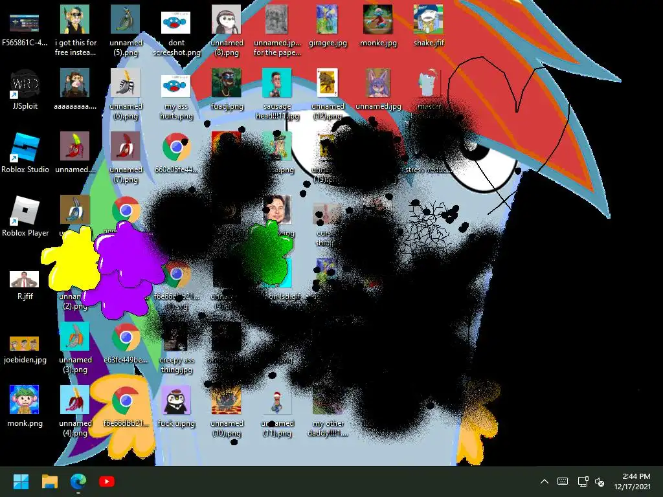Screen dimensions: 663x497
Task: Select the monke.jpg file icon
Action: tap(378, 26)
